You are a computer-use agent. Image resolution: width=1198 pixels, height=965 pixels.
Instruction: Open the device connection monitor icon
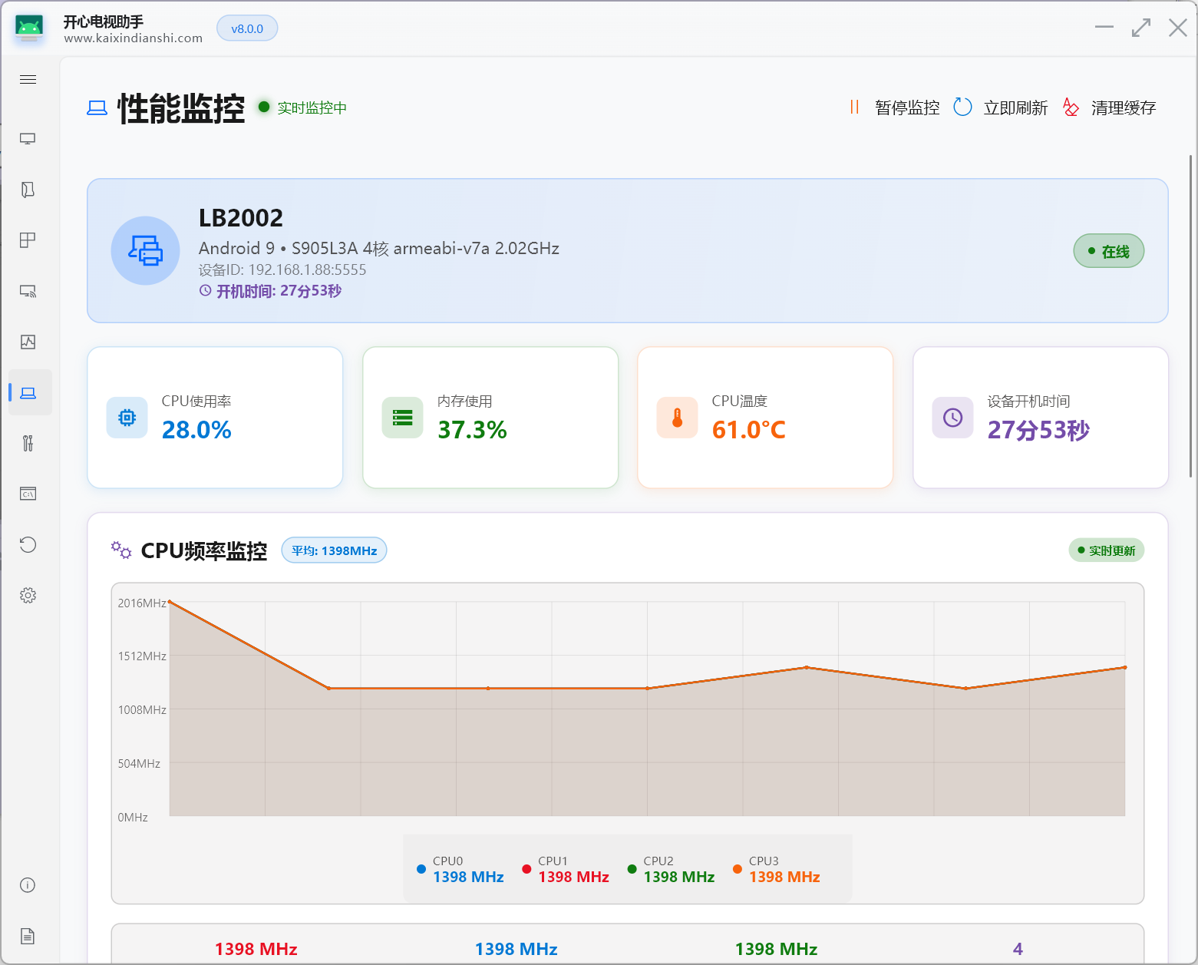click(x=28, y=138)
